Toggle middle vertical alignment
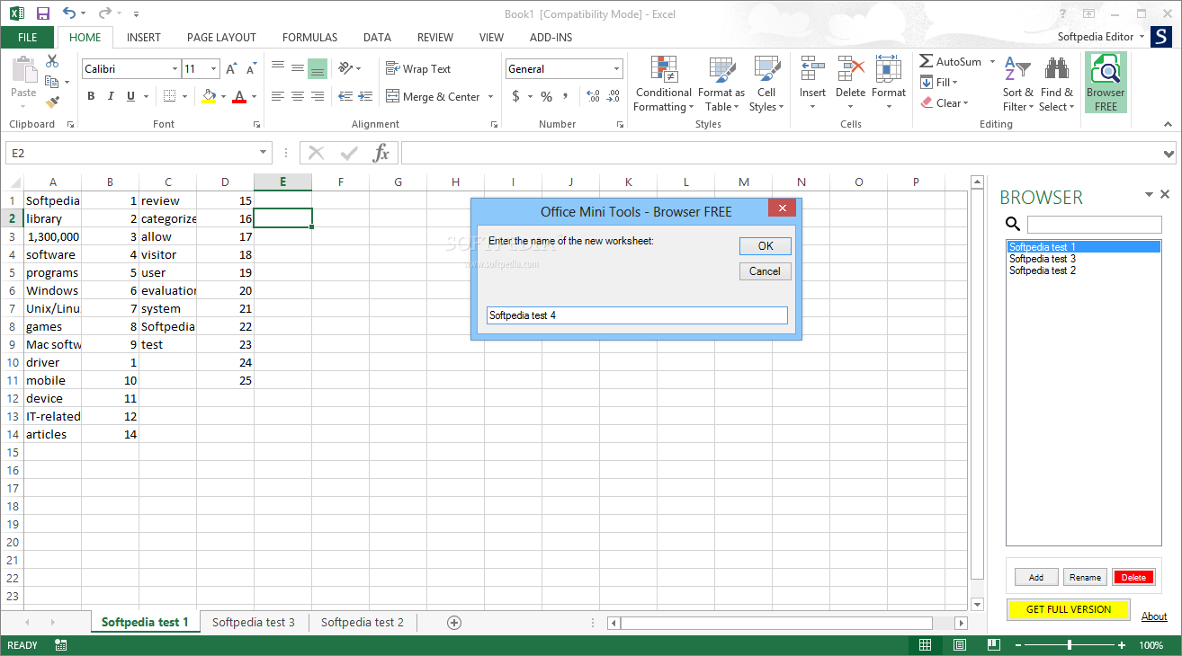 (x=298, y=69)
